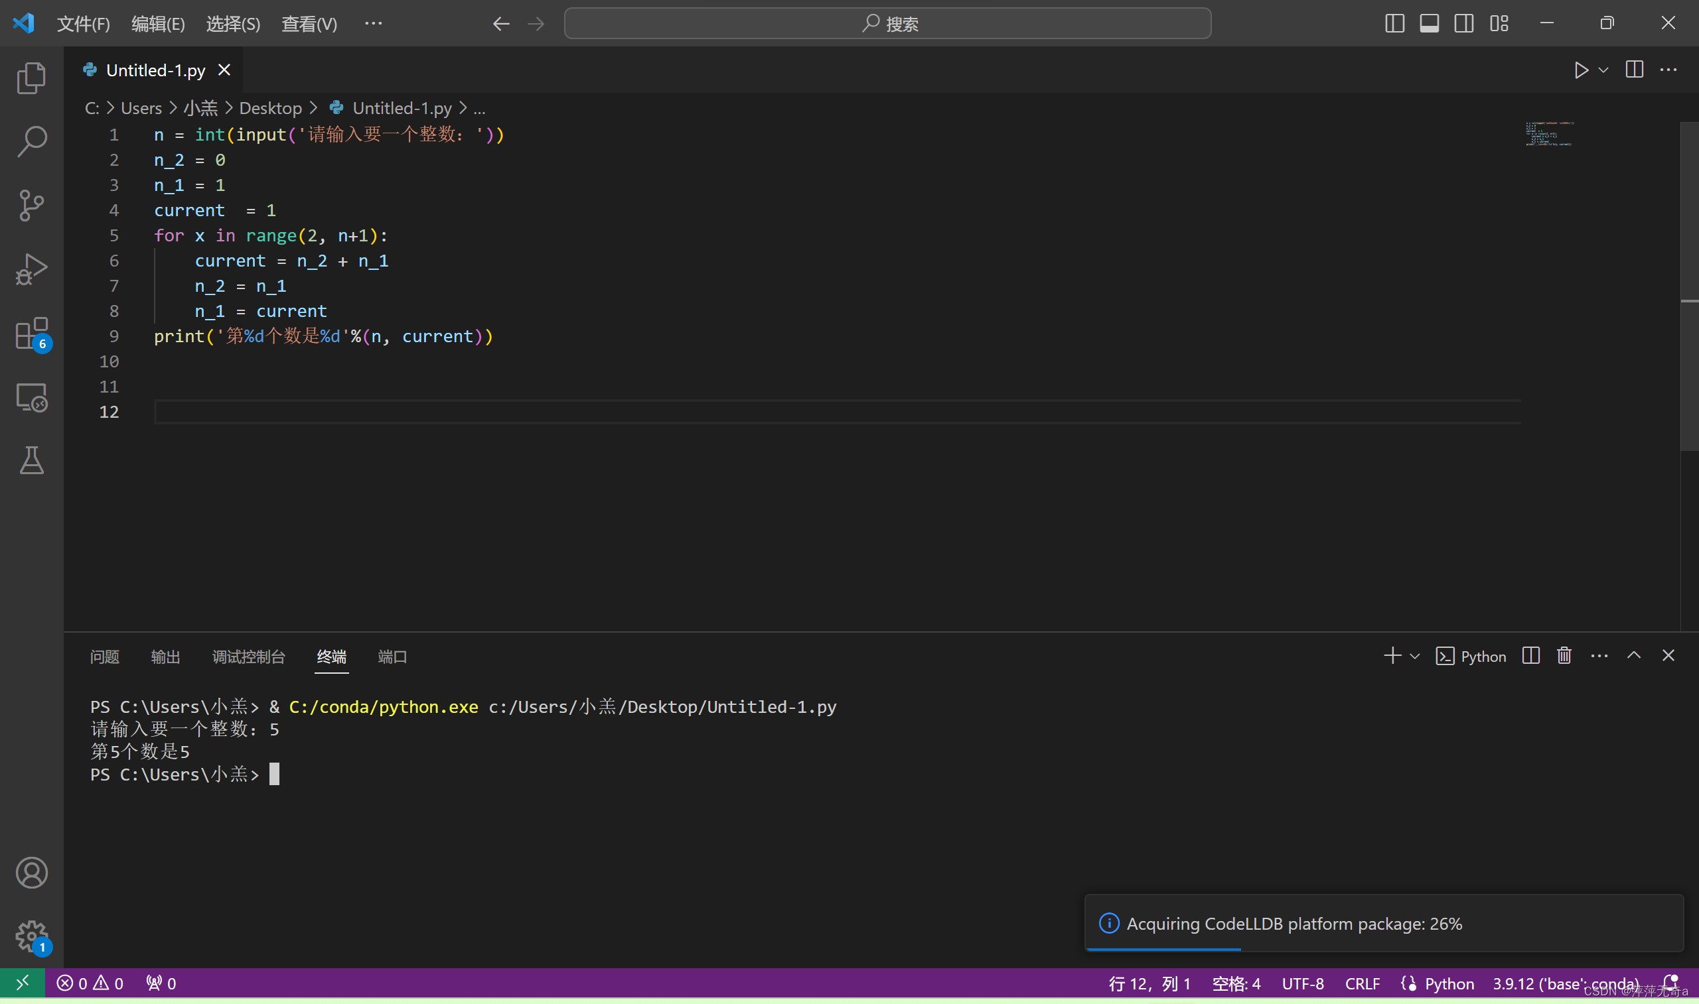Viewport: 1699px width, 1004px height.
Task: Click the top search command bar
Action: [887, 24]
